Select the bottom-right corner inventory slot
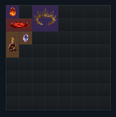 tap(104, 103)
